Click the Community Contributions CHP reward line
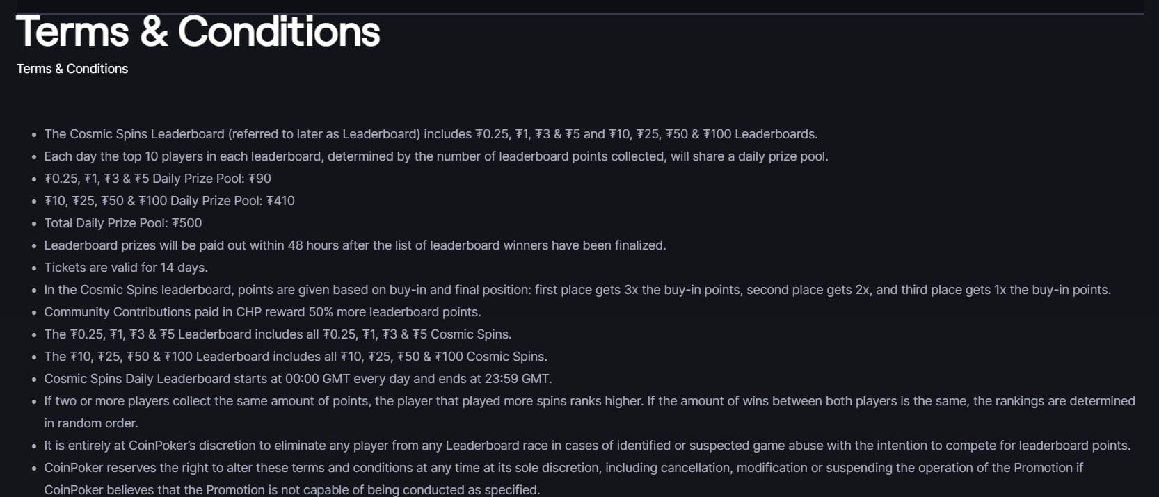The image size is (1159, 497). tap(262, 312)
